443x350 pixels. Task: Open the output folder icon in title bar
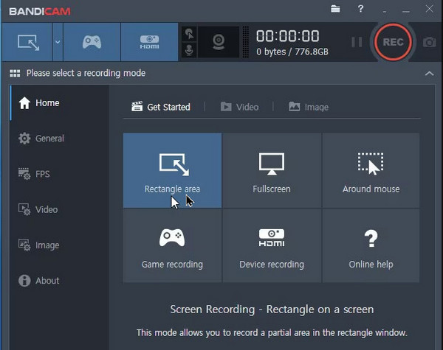tap(335, 9)
